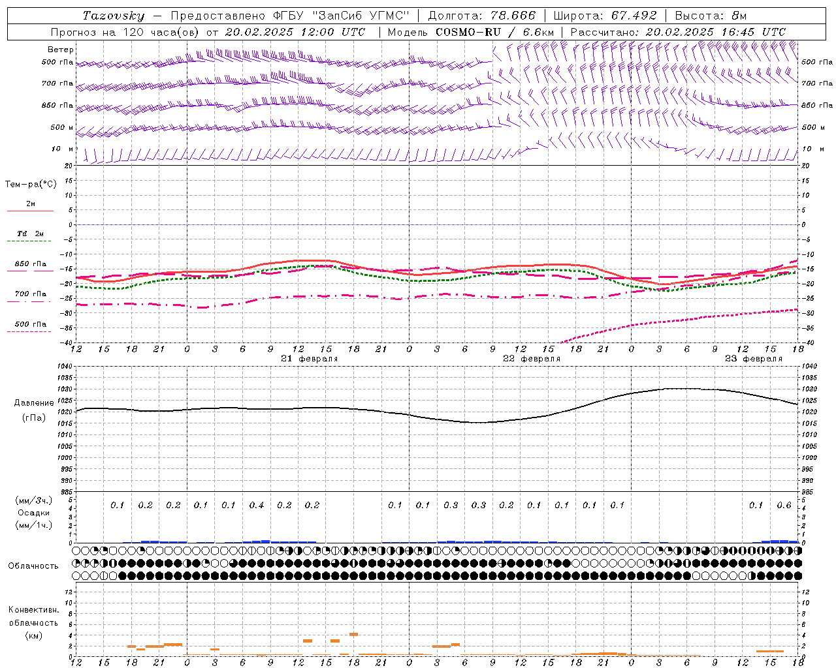Click the Ветер panel label

pyautogui.click(x=61, y=50)
